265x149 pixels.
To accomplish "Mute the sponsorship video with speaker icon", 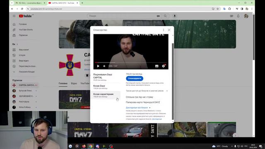I will [x=104, y=66].
